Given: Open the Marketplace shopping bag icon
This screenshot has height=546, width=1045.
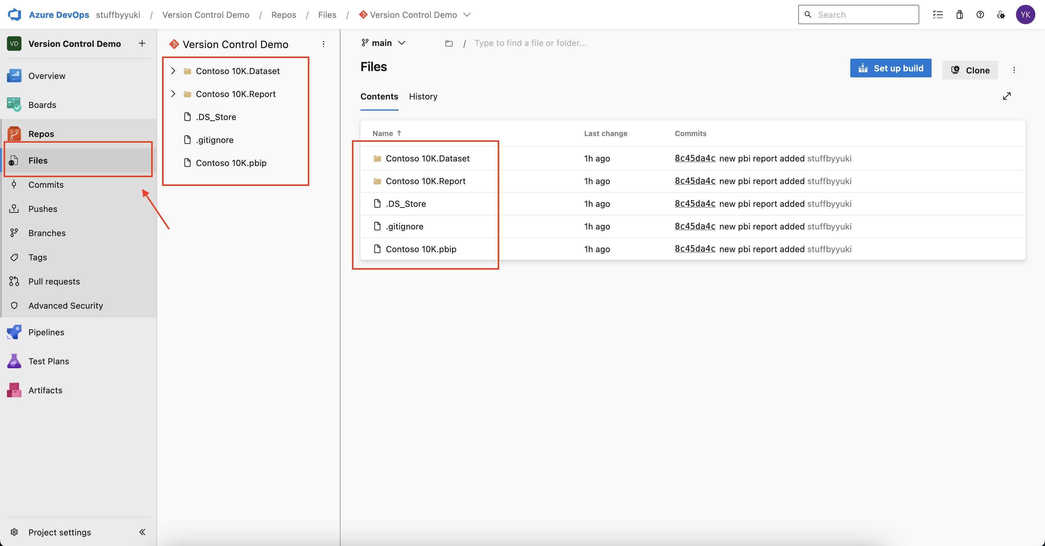Looking at the screenshot, I should 959,15.
